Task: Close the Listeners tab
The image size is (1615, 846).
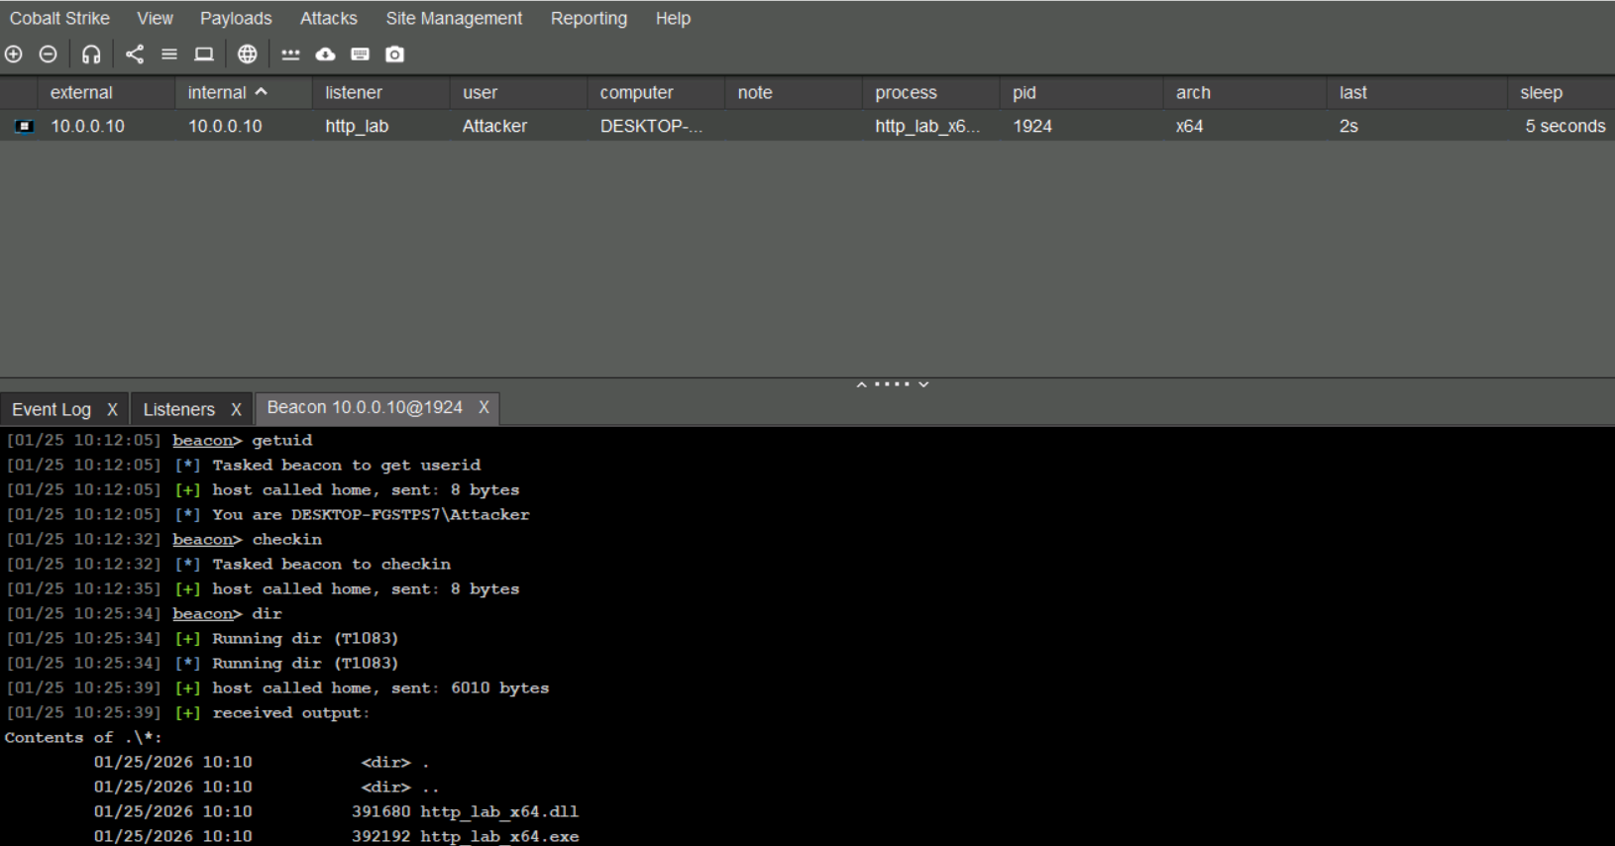Action: click(236, 409)
